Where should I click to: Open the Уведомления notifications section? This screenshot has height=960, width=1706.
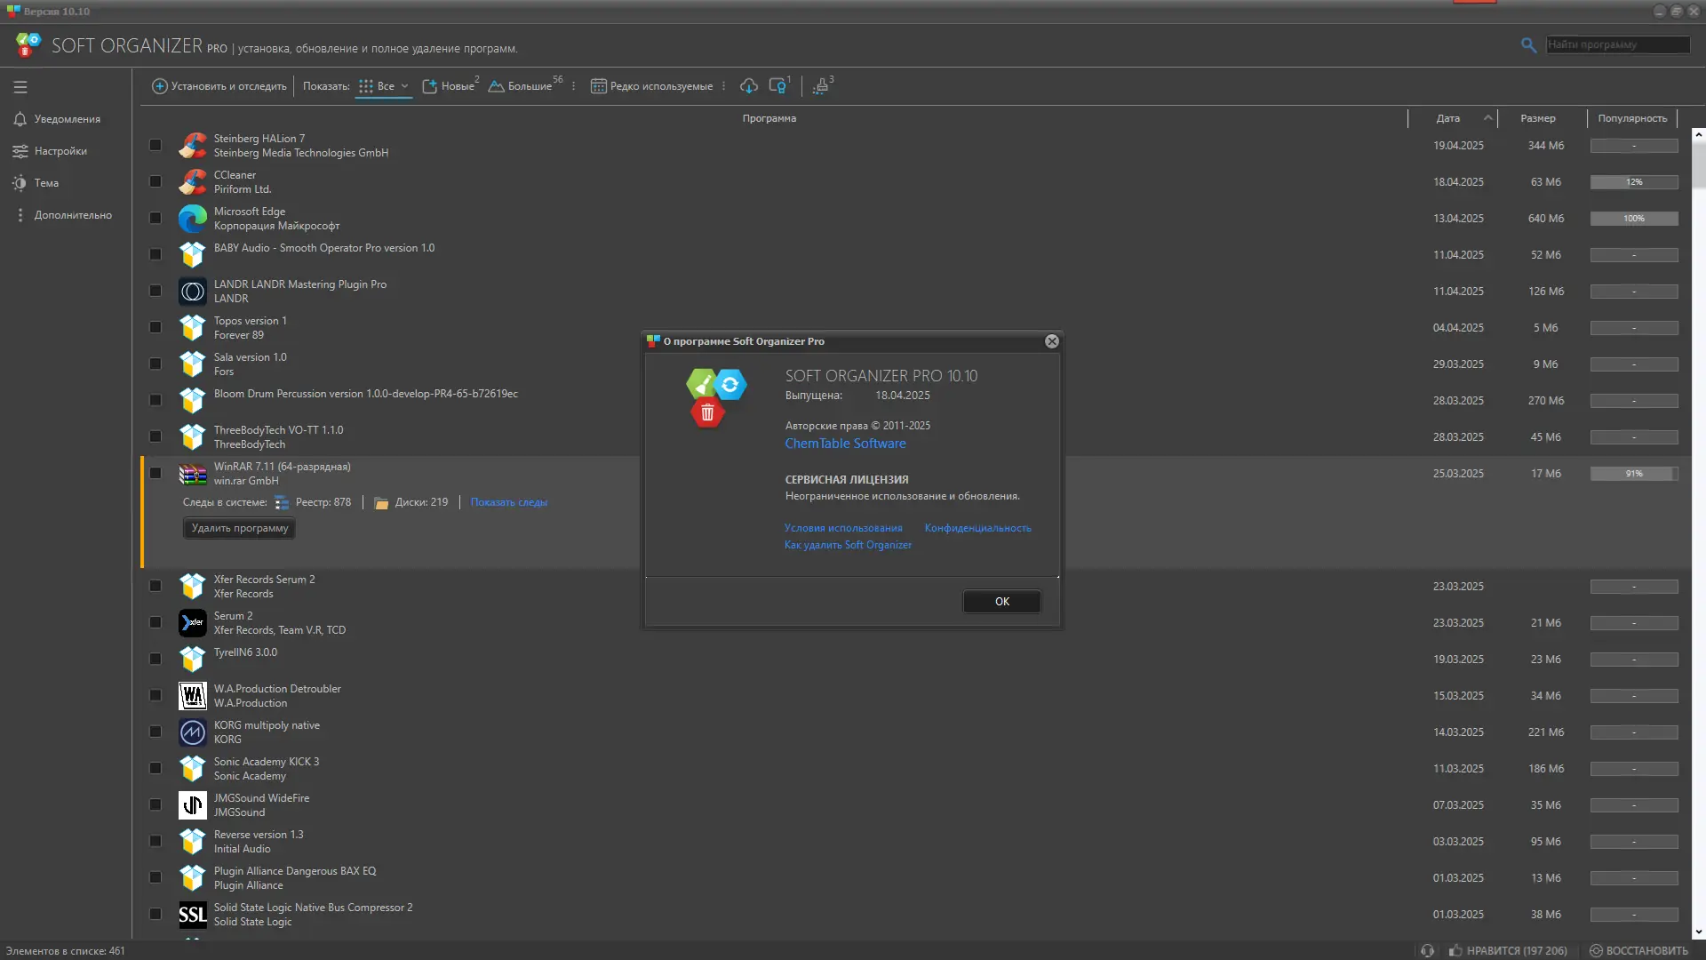[x=67, y=119]
